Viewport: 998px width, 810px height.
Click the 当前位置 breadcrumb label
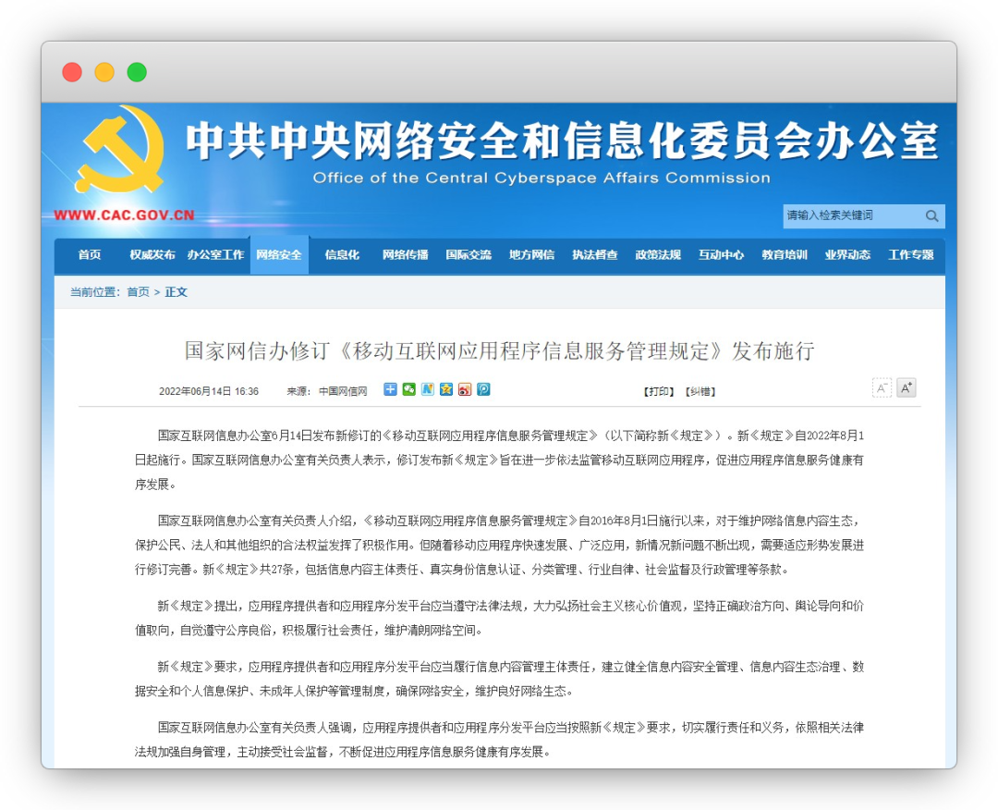click(95, 291)
